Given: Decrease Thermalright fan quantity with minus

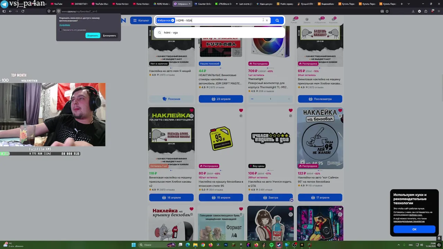Looking at the screenshot, I should pos(252,99).
